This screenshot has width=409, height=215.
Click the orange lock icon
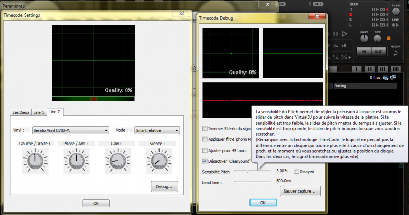(388, 38)
